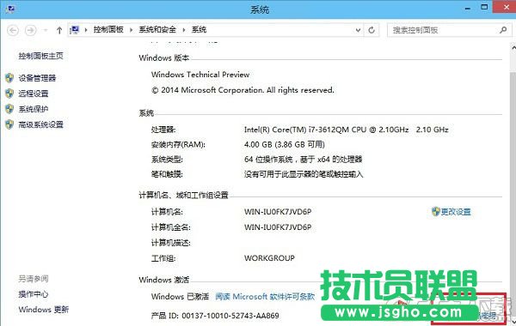This screenshot has height=326, width=516.
Task: Expand the chevron after the address bar computer icon
Action: click(86, 30)
